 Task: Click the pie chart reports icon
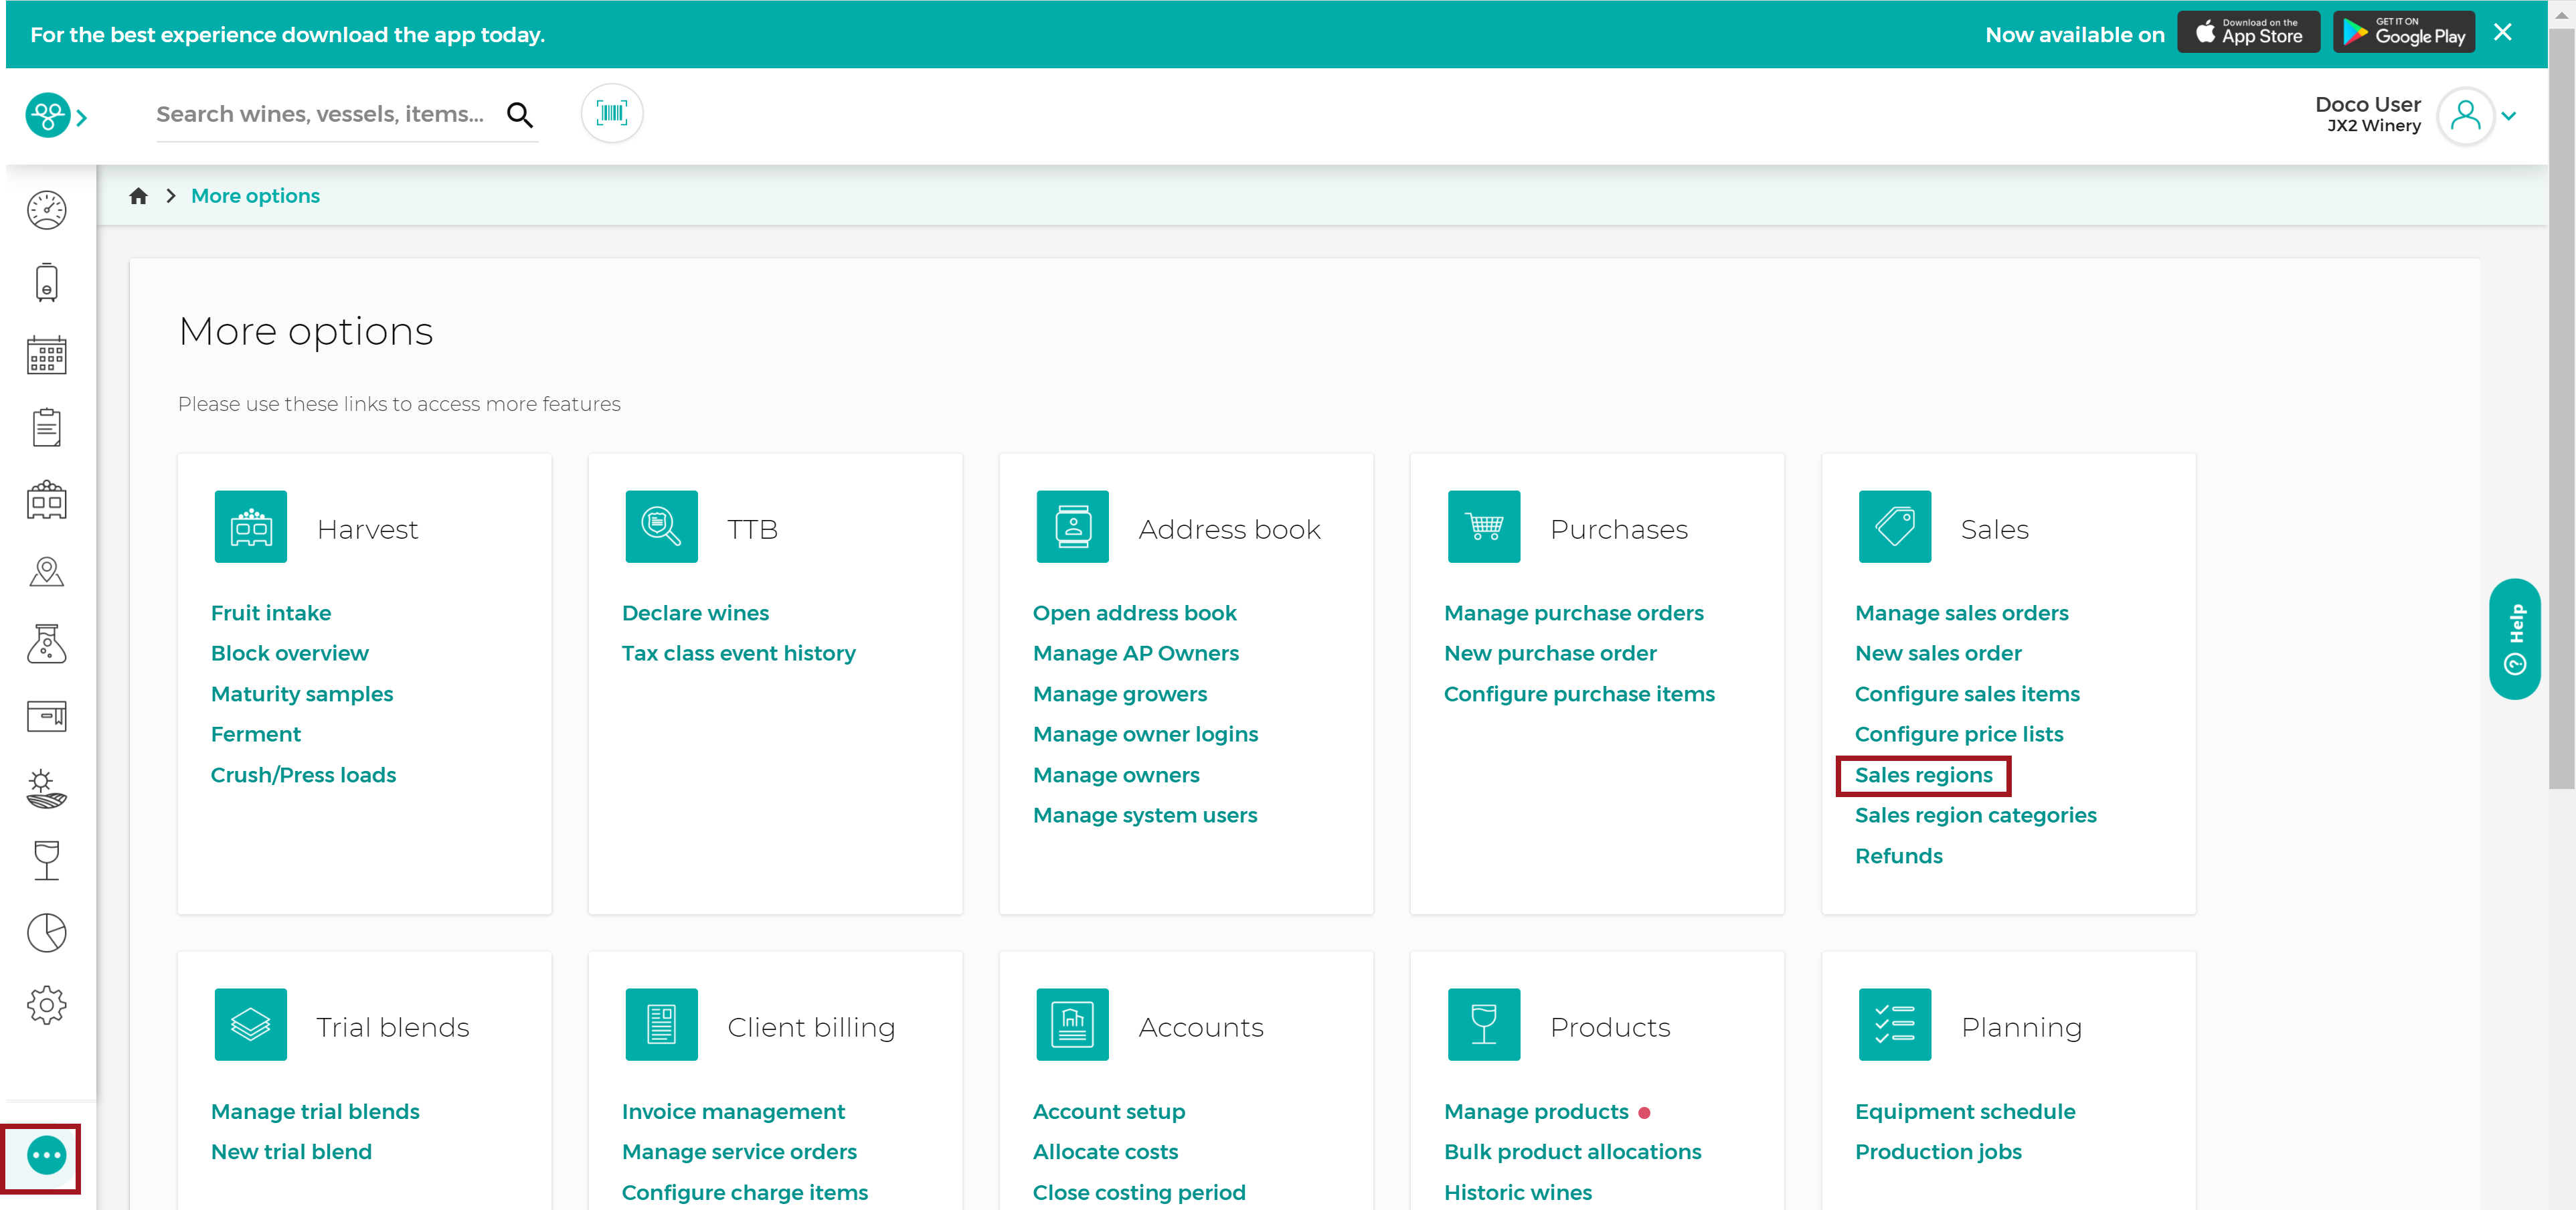pos(46,932)
